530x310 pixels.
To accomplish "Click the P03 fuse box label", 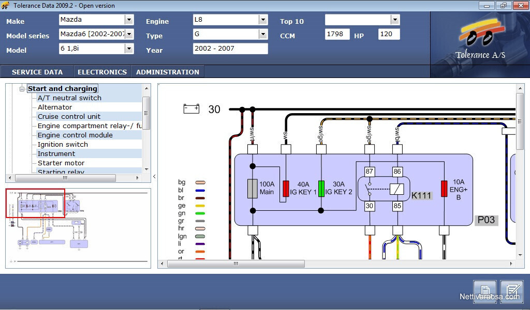I will (486, 220).
